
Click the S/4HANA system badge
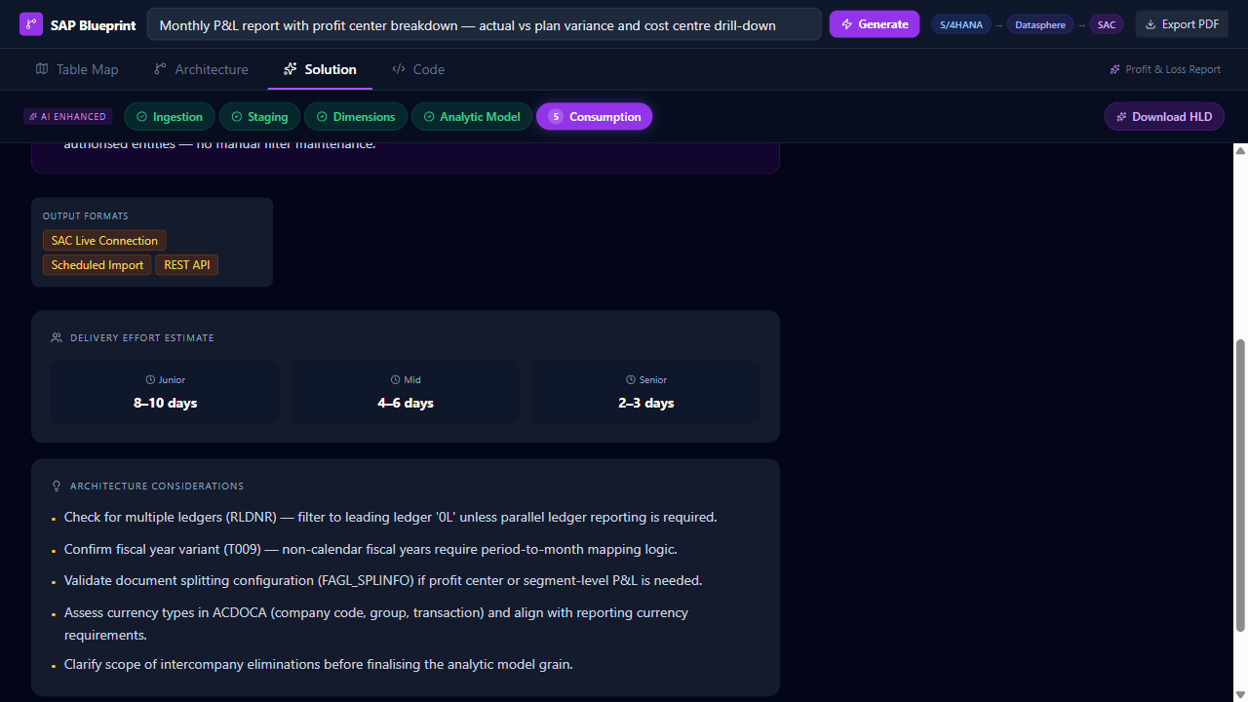click(x=960, y=25)
